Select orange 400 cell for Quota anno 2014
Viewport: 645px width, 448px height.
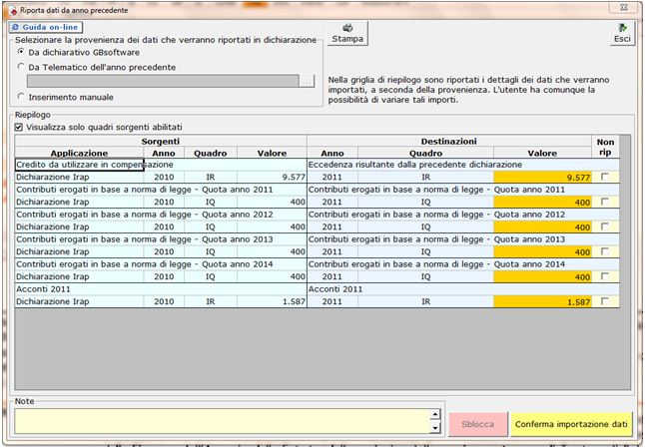542,276
